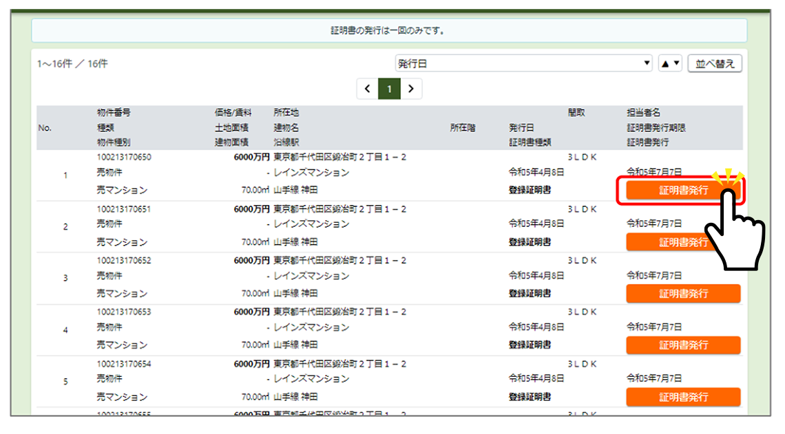This screenshot has height=434, width=785.
Task: Issue certificate for property 100213170651
Action: [x=683, y=242]
